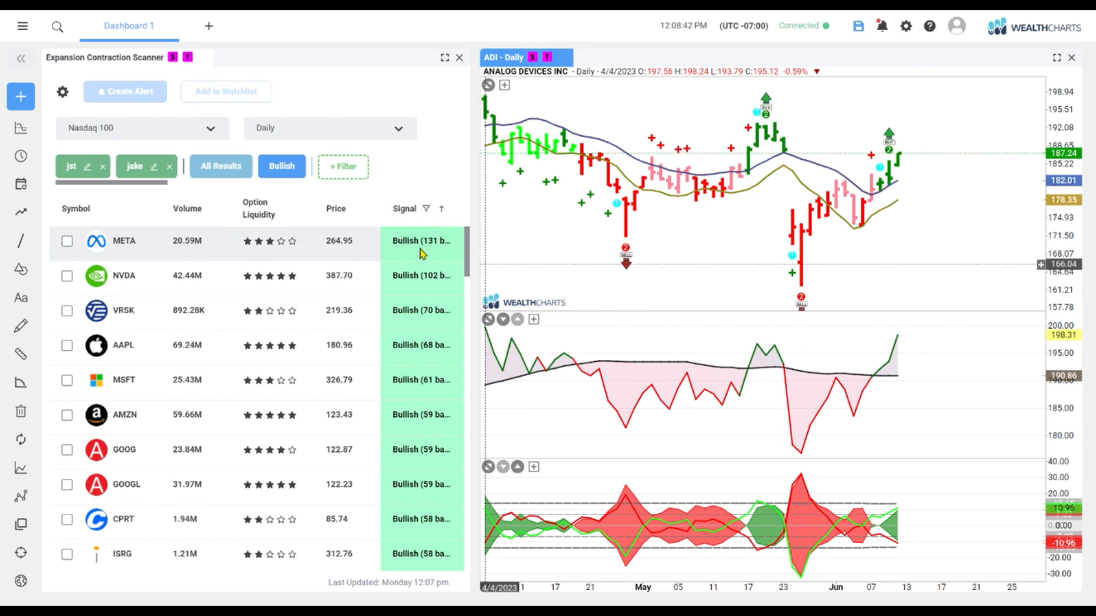Image resolution: width=1096 pixels, height=616 pixels.
Task: Show All Results filter
Action: click(221, 166)
